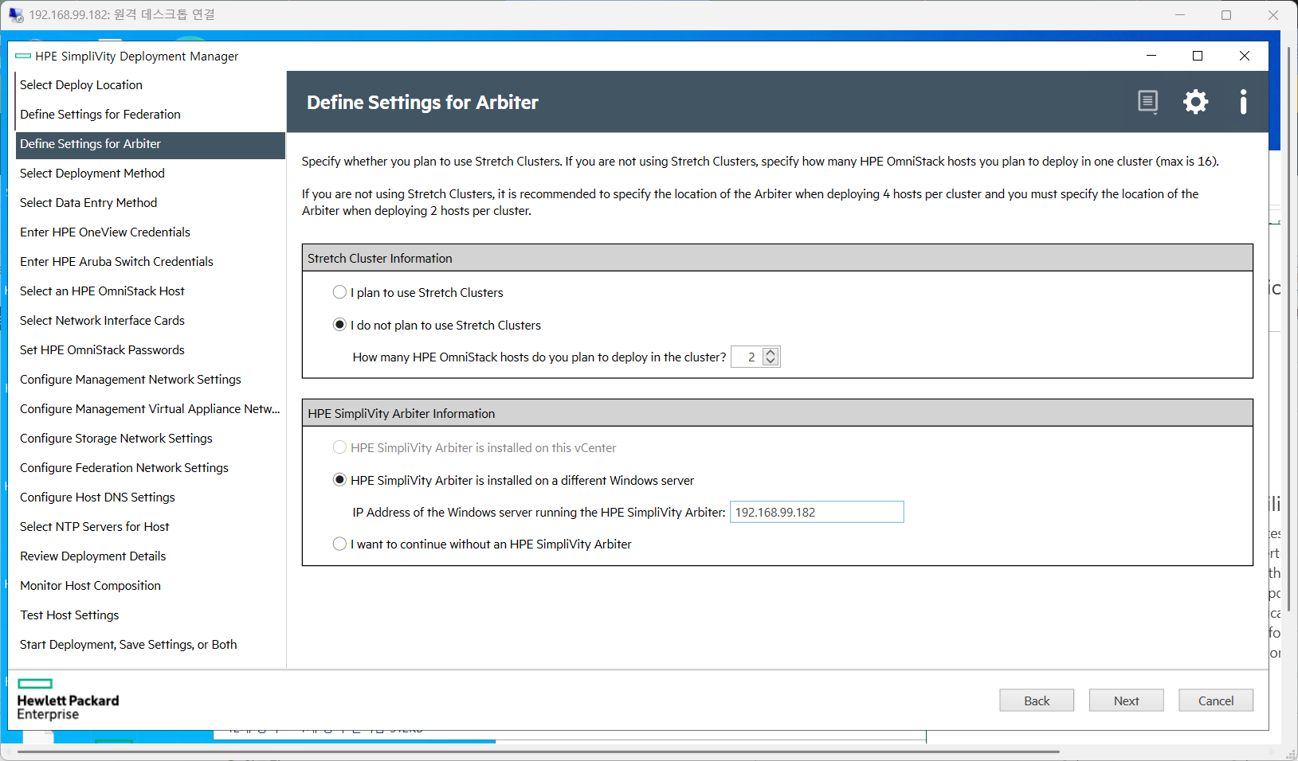1298x761 pixels.
Task: Minimize the remote desktop connection window
Action: tap(1180, 15)
